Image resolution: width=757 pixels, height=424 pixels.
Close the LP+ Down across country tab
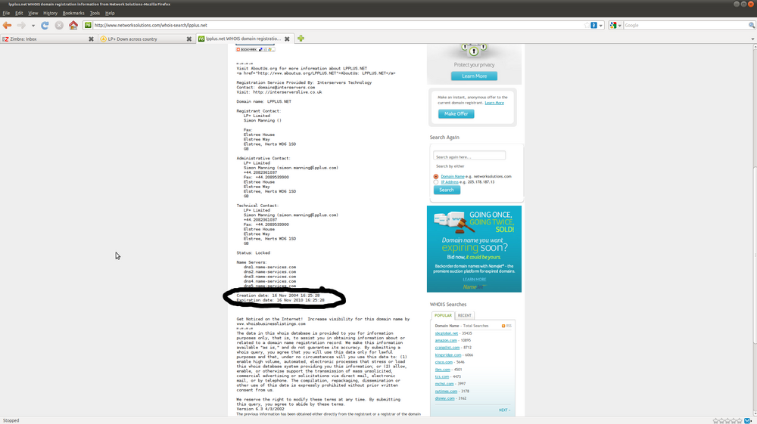188,39
